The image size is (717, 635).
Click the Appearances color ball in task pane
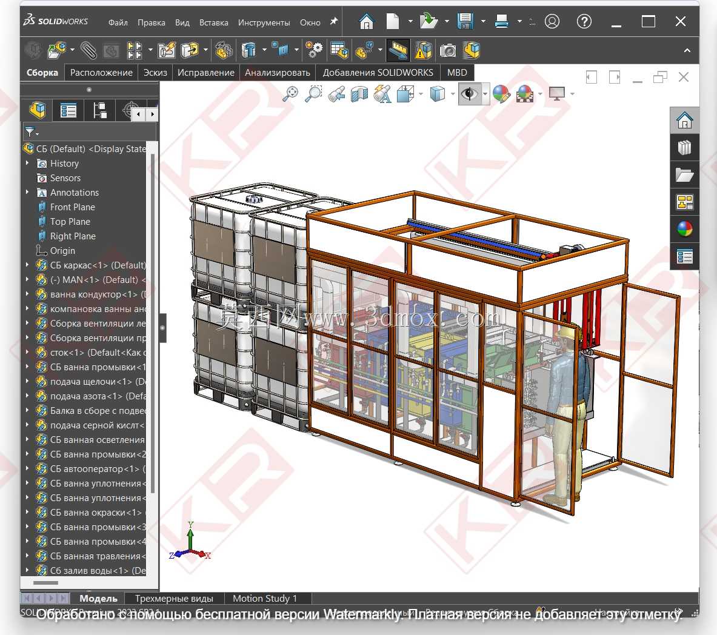coord(684,229)
